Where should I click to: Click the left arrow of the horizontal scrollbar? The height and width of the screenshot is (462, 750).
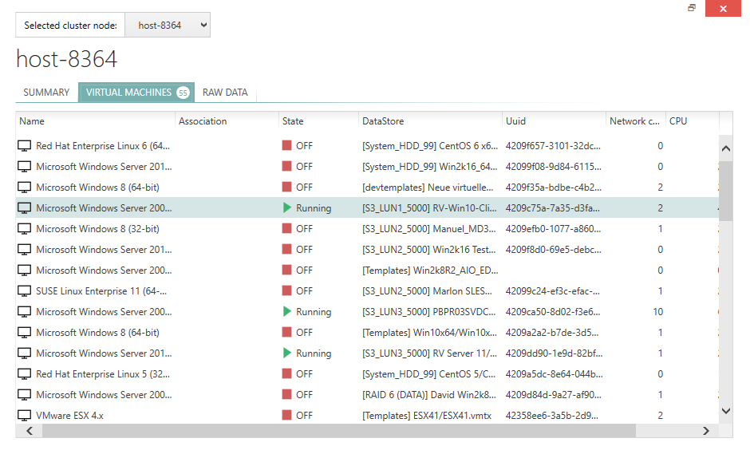pos(29,430)
